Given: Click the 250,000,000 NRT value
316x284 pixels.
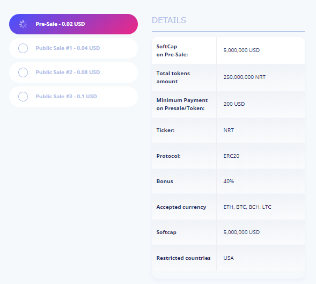Looking at the screenshot, I should (x=245, y=77).
